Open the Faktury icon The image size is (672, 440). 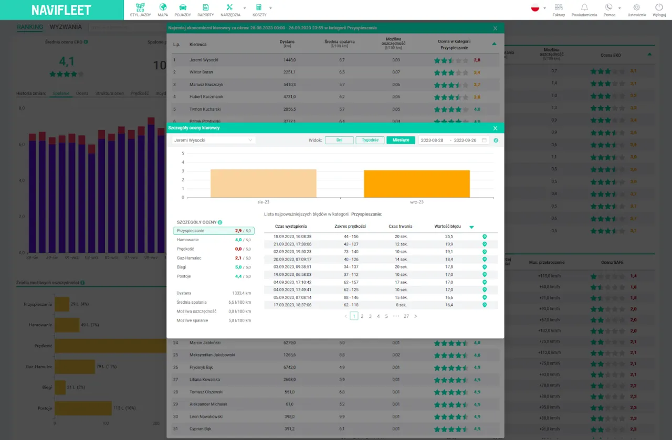[559, 8]
